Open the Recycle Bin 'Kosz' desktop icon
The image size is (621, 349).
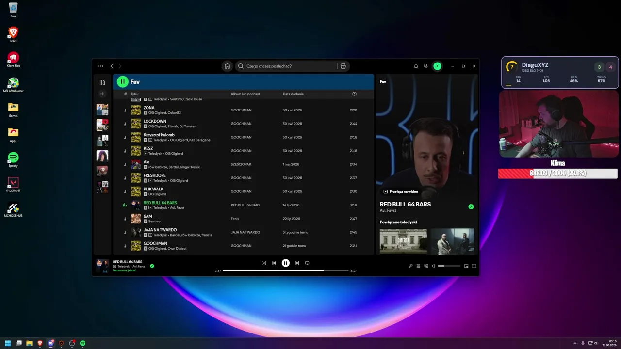click(13, 10)
